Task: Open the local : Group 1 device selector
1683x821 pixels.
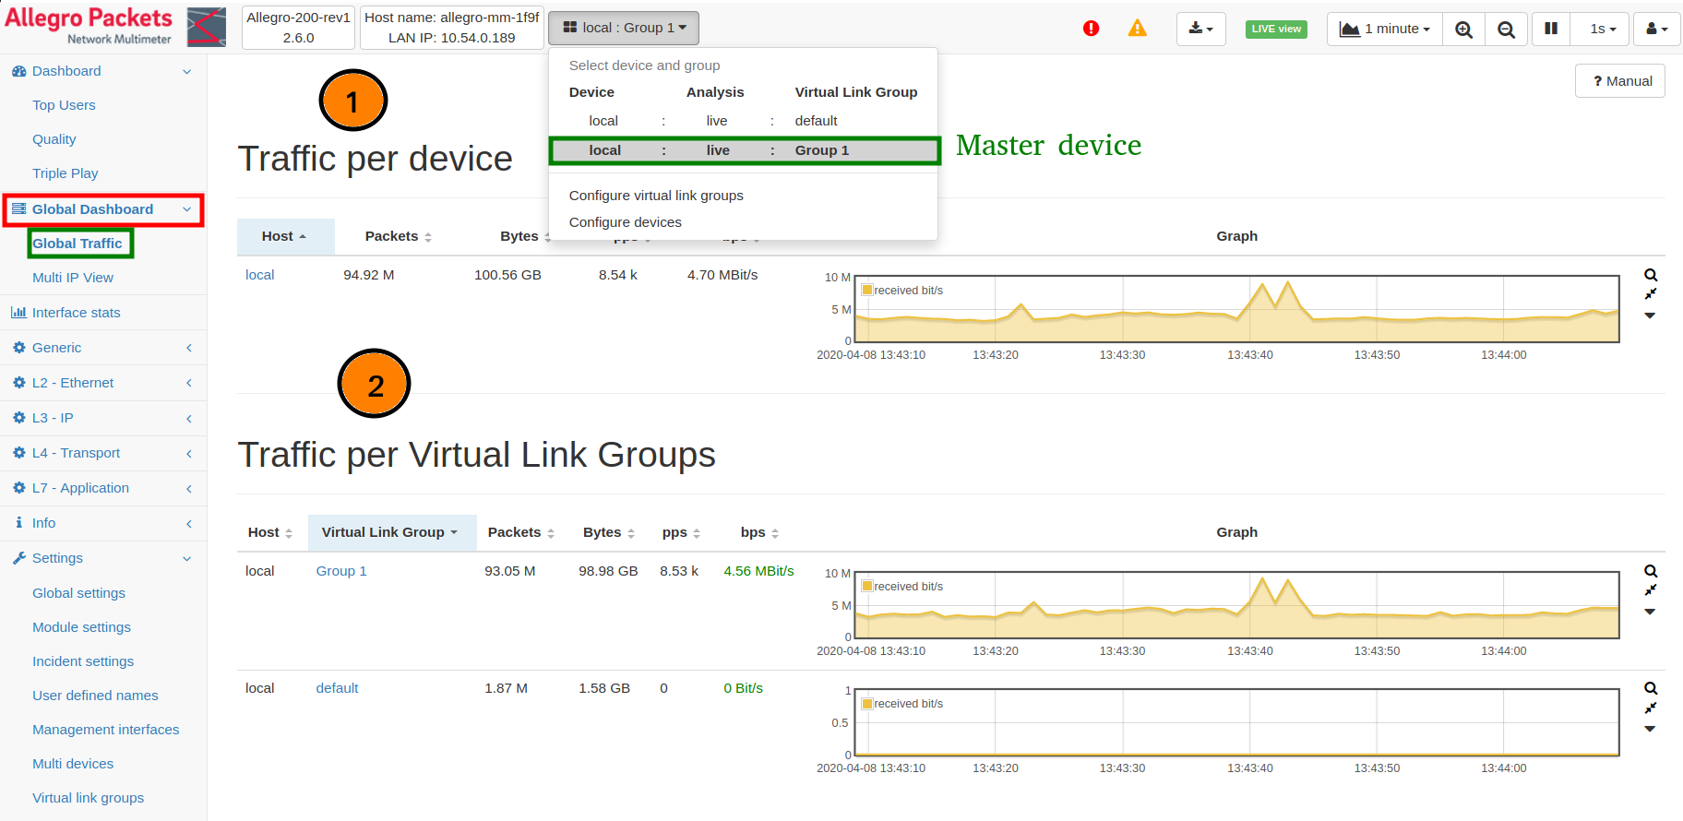Action: [624, 28]
